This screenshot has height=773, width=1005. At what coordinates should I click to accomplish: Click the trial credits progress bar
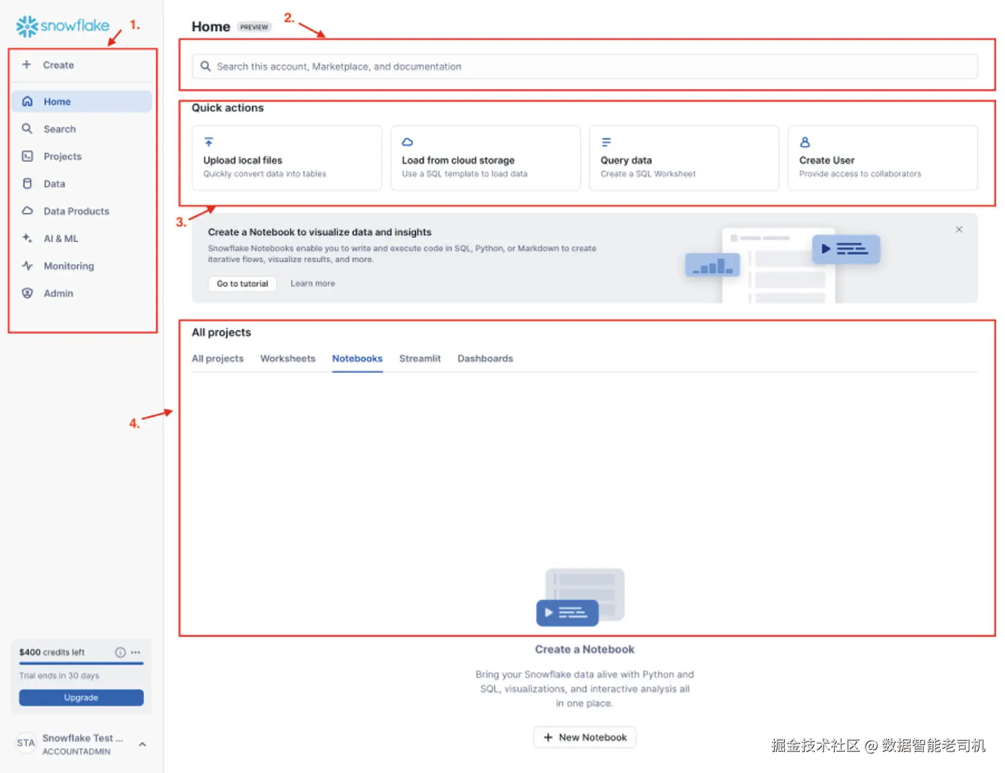(x=82, y=663)
